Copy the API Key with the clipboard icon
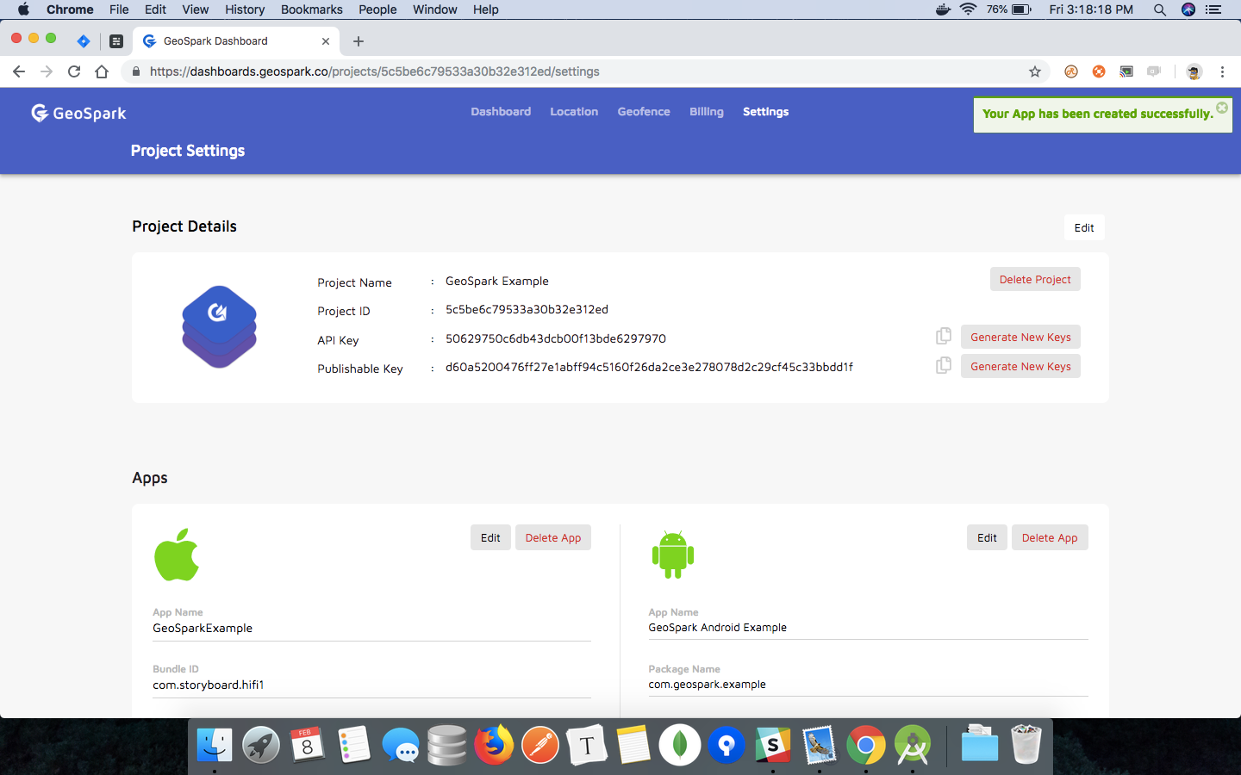 click(944, 336)
